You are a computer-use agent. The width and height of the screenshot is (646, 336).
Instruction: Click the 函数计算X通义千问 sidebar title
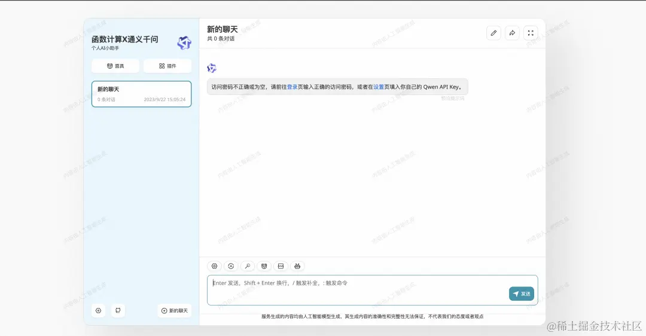point(125,39)
